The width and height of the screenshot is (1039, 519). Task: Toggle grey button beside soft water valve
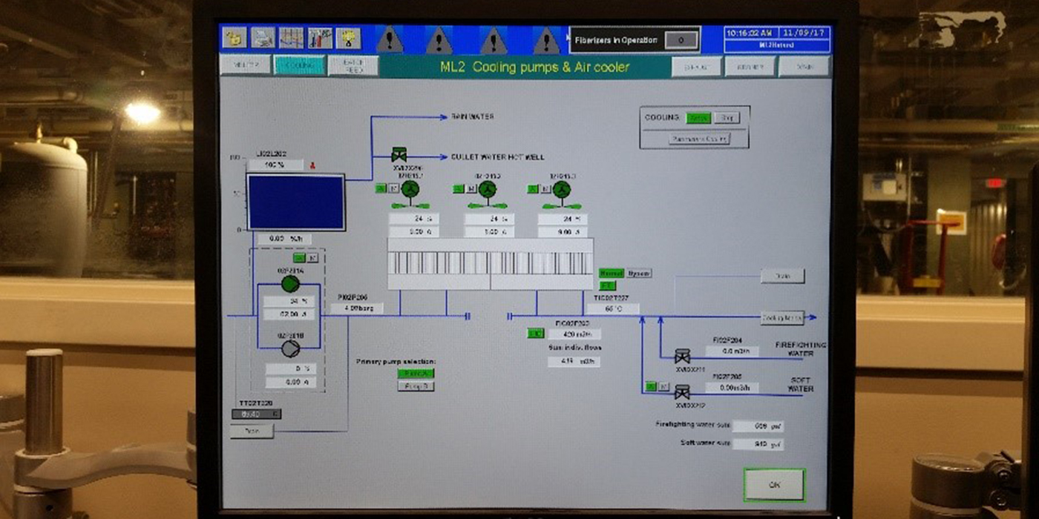pos(663,386)
